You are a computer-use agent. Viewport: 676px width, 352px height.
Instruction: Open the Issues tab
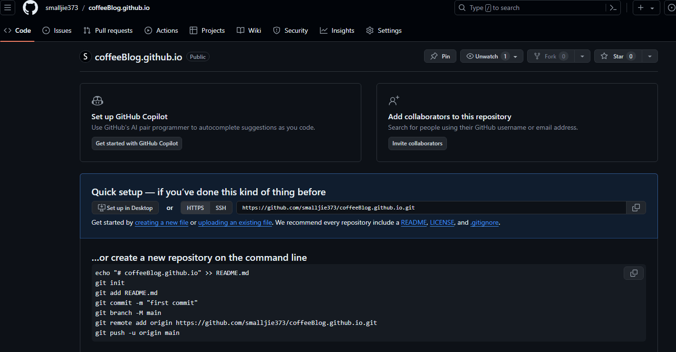click(x=57, y=30)
